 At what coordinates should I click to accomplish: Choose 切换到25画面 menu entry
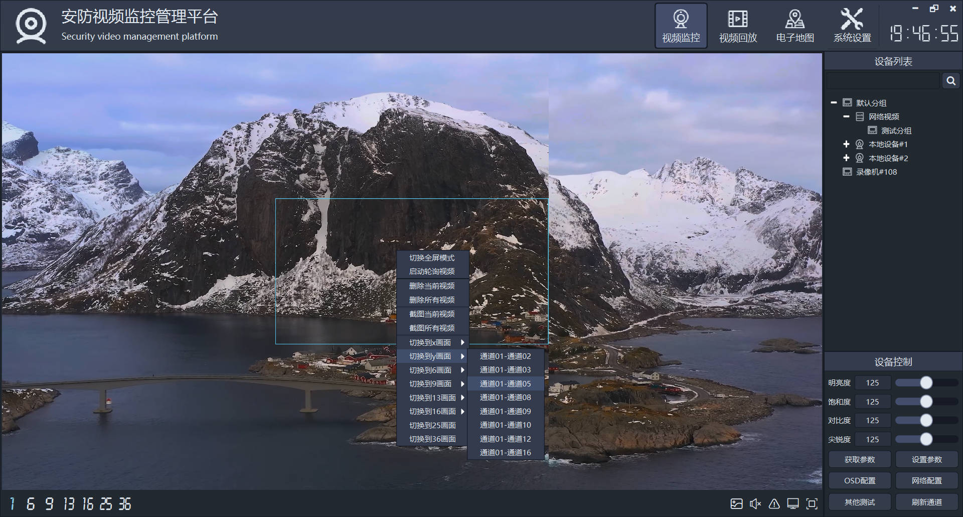tap(432, 425)
